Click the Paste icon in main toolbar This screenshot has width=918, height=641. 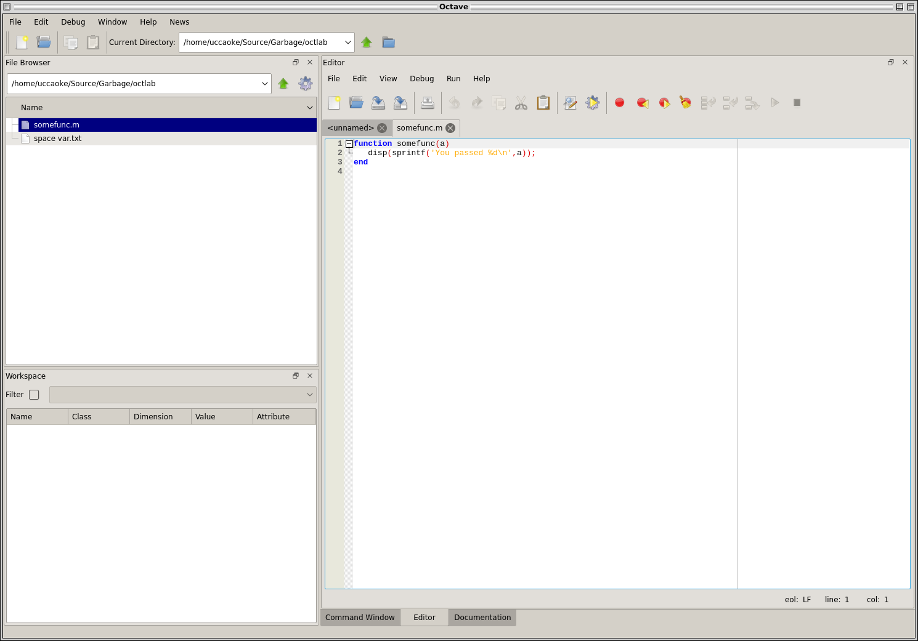click(x=93, y=42)
